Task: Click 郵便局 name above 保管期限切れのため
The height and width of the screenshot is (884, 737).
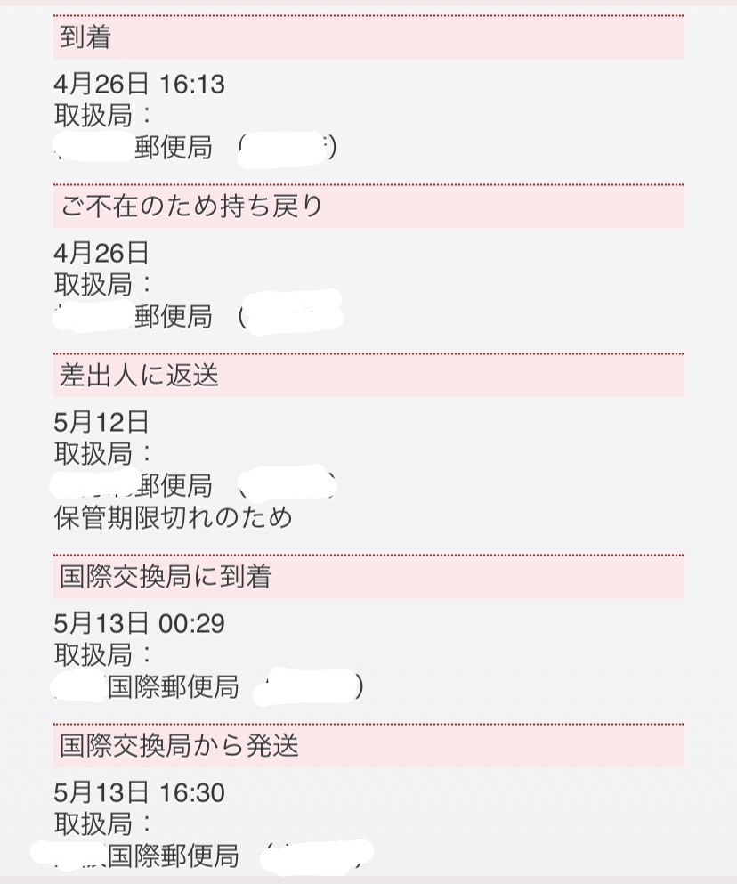Action: [x=174, y=486]
